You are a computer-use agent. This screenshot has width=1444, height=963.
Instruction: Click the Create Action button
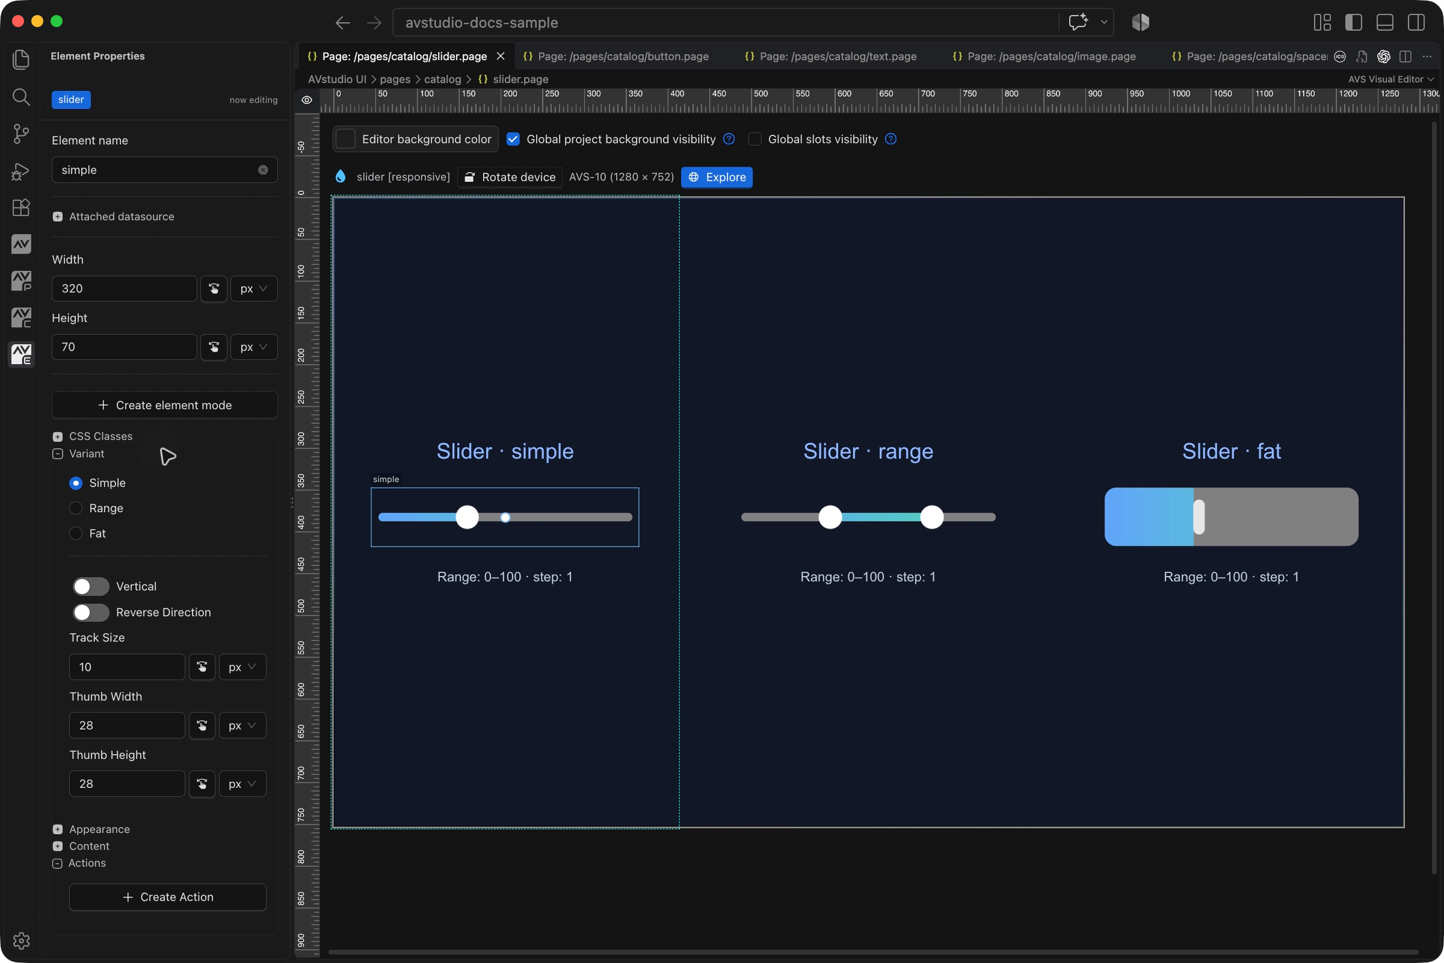[x=168, y=897]
